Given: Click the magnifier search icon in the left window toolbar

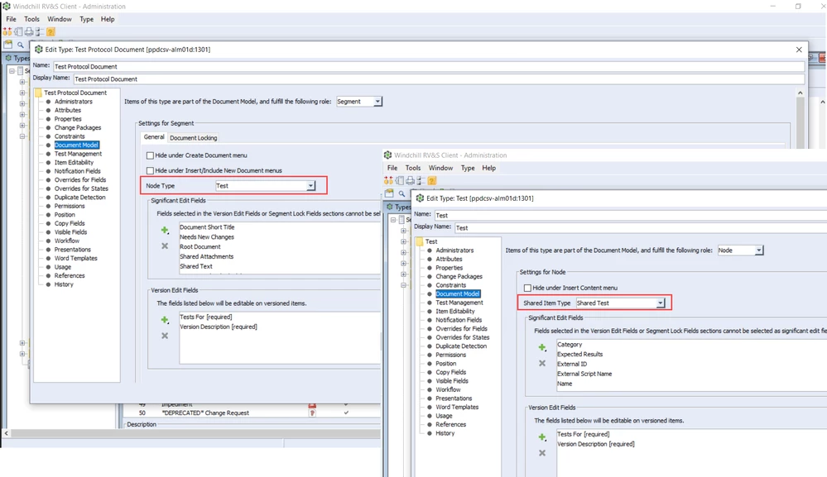Looking at the screenshot, I should click(x=21, y=45).
